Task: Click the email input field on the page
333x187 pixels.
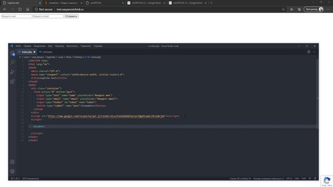Action: [x=48, y=16]
